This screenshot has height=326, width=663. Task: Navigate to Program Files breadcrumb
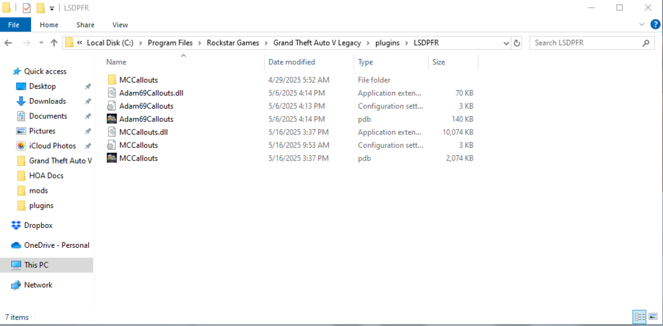(x=170, y=42)
